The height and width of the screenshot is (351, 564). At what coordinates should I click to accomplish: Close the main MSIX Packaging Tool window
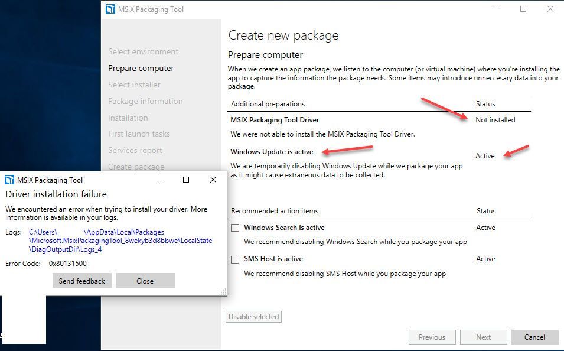pyautogui.click(x=550, y=9)
